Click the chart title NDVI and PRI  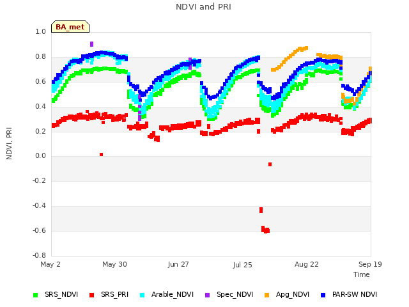coord(203,7)
